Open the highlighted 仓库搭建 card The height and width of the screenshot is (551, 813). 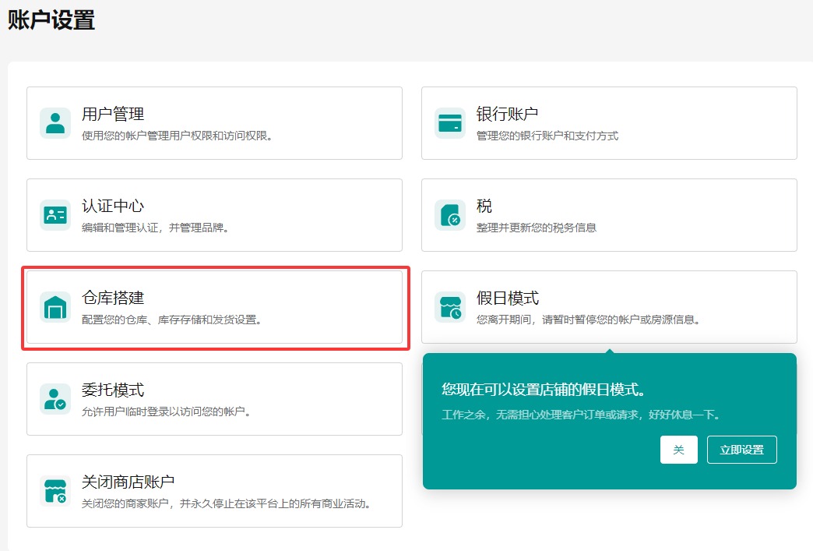(x=214, y=307)
